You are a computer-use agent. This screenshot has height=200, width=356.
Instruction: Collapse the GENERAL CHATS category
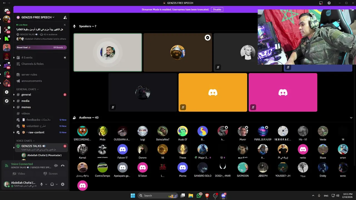(27, 89)
